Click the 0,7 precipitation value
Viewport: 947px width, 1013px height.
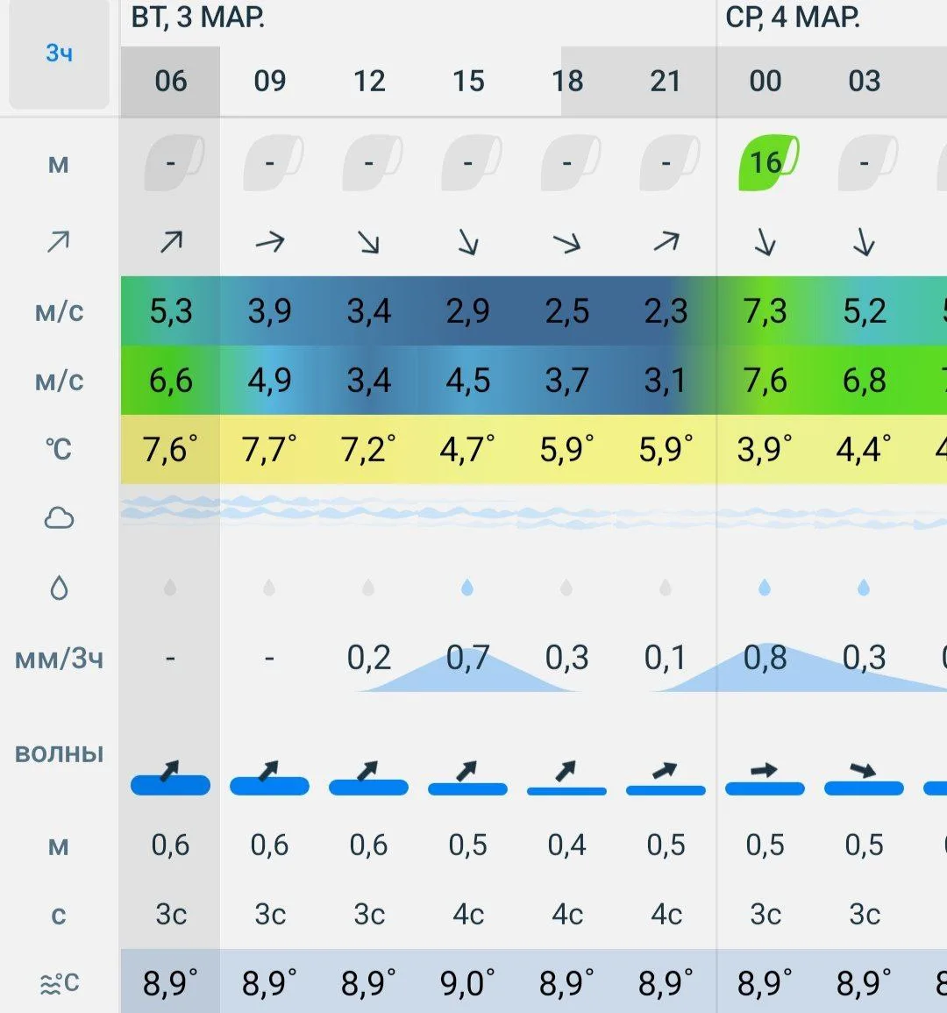[467, 658]
